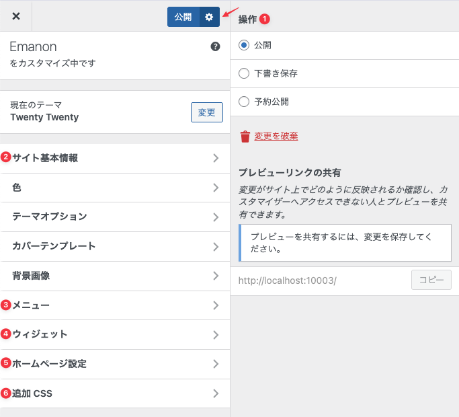Open the ウィジェット section
Screen dimensions: 459x417
pos(114,334)
